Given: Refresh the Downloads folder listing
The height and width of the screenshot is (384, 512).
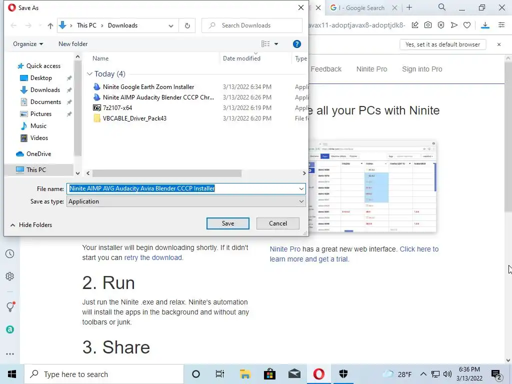Looking at the screenshot, I should pyautogui.click(x=187, y=25).
